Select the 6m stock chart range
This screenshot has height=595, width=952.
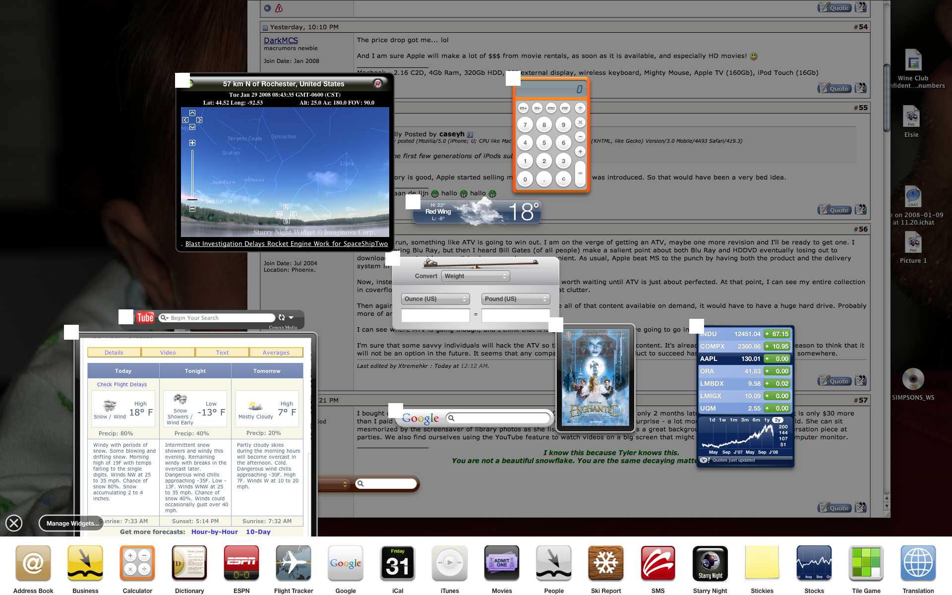(756, 420)
